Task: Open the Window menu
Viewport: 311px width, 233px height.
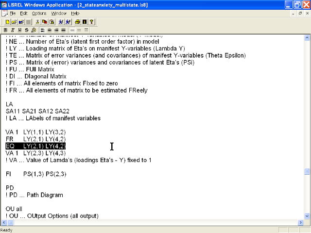Action: (59, 13)
